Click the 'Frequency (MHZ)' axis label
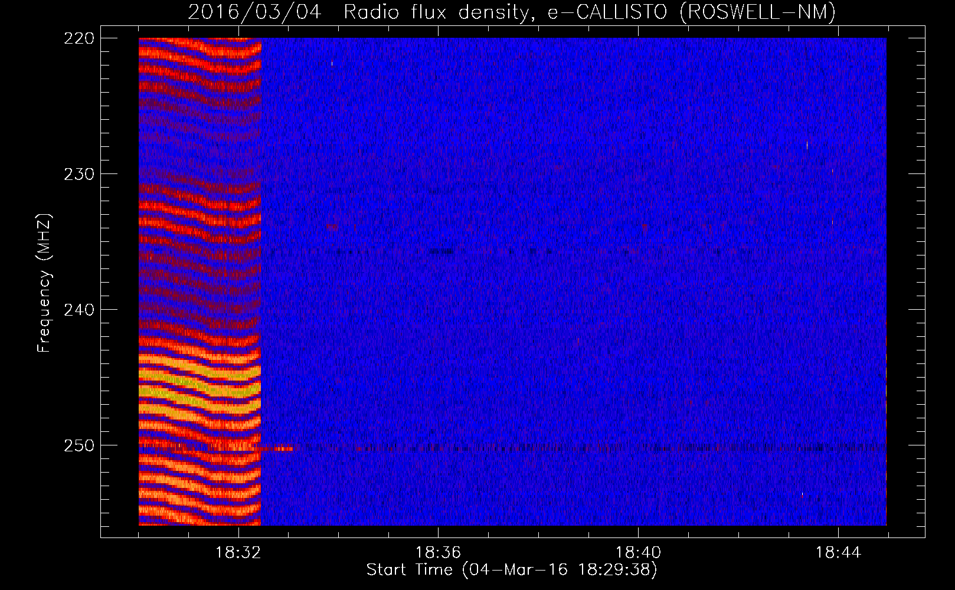Viewport: 955px width, 590px height. point(44,283)
